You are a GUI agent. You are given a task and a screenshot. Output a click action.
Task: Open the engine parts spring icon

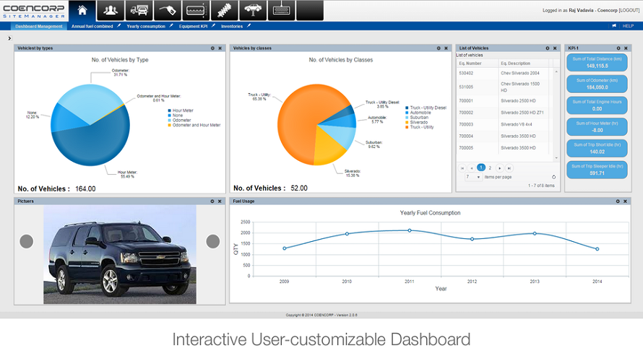(x=224, y=11)
